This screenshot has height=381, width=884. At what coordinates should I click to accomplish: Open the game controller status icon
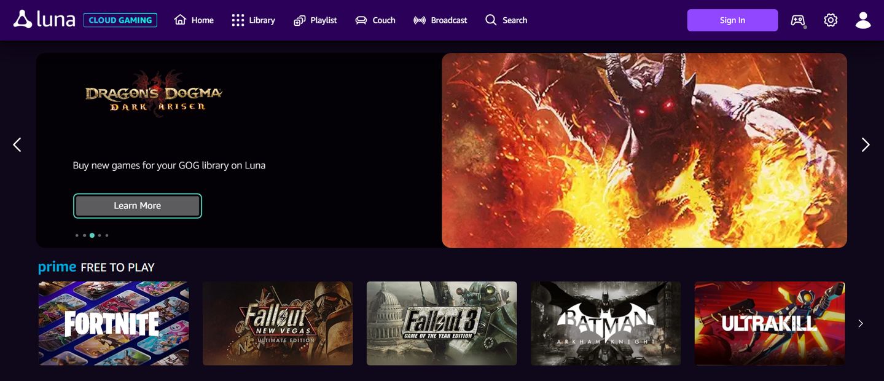coord(798,20)
